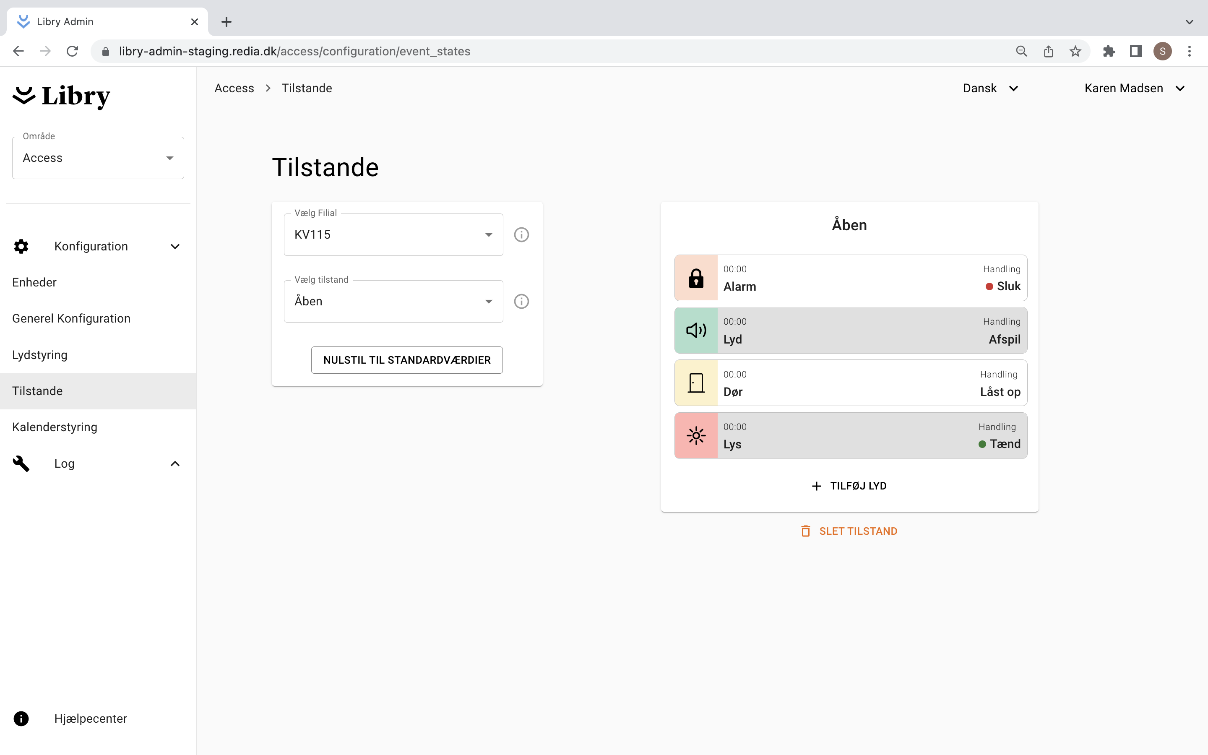Viewport: 1208px width, 755px height.
Task: Click Tilføj lyd button
Action: point(849,486)
